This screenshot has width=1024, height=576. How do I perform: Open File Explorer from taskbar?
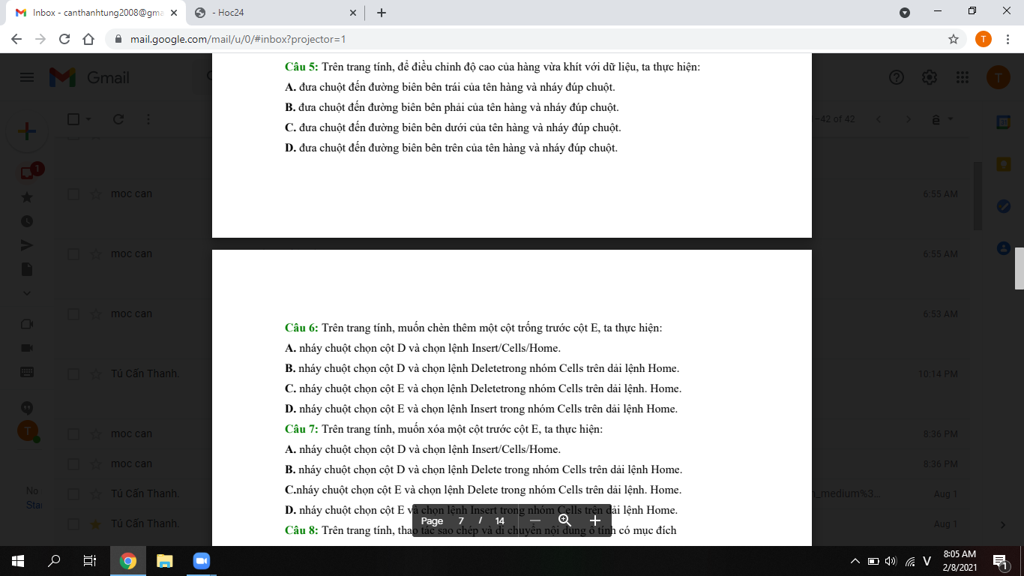[164, 561]
